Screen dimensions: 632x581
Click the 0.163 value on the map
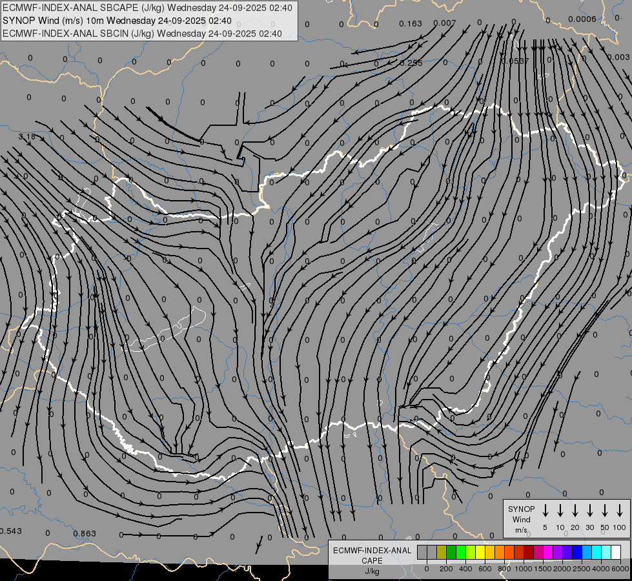pyautogui.click(x=411, y=24)
